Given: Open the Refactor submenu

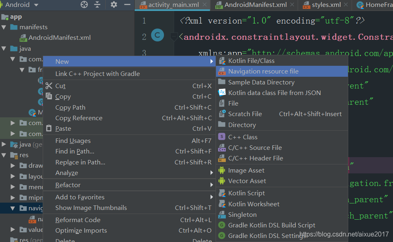Looking at the screenshot, I should click(x=129, y=185).
